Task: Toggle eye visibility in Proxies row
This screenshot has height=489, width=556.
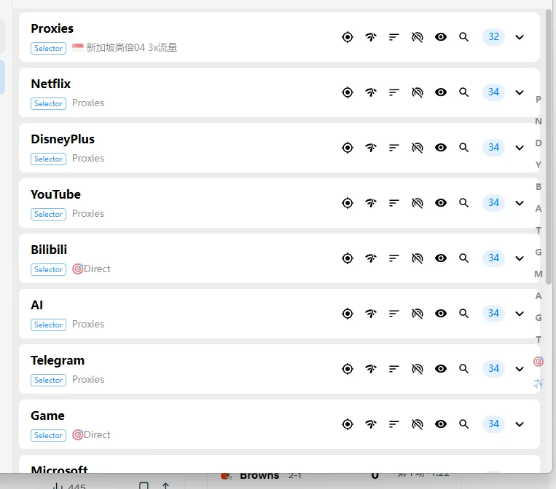Action: [x=441, y=37]
